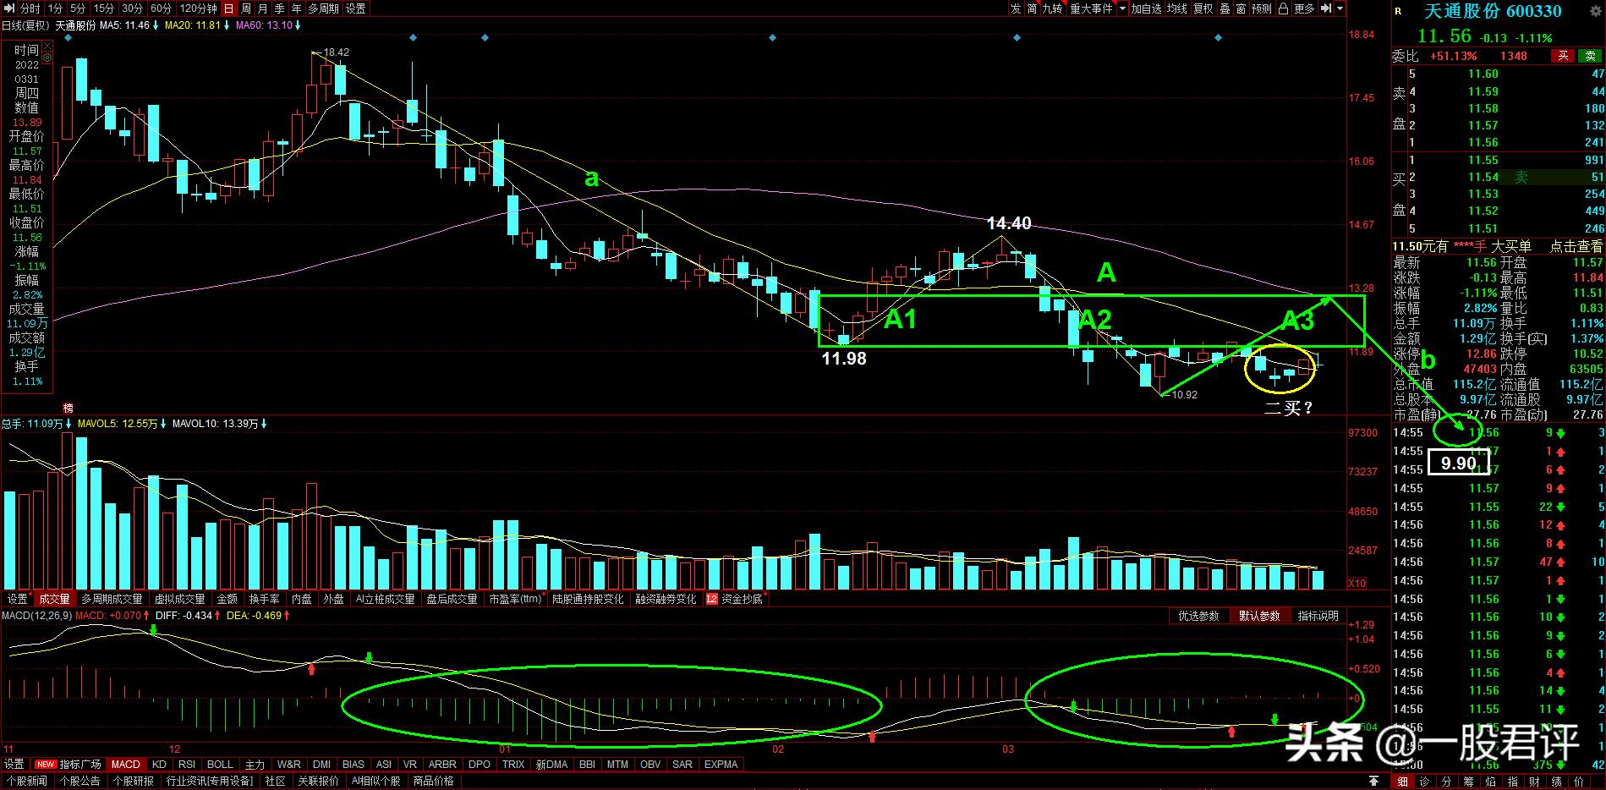Select the 季 quarterly period

(x=280, y=8)
